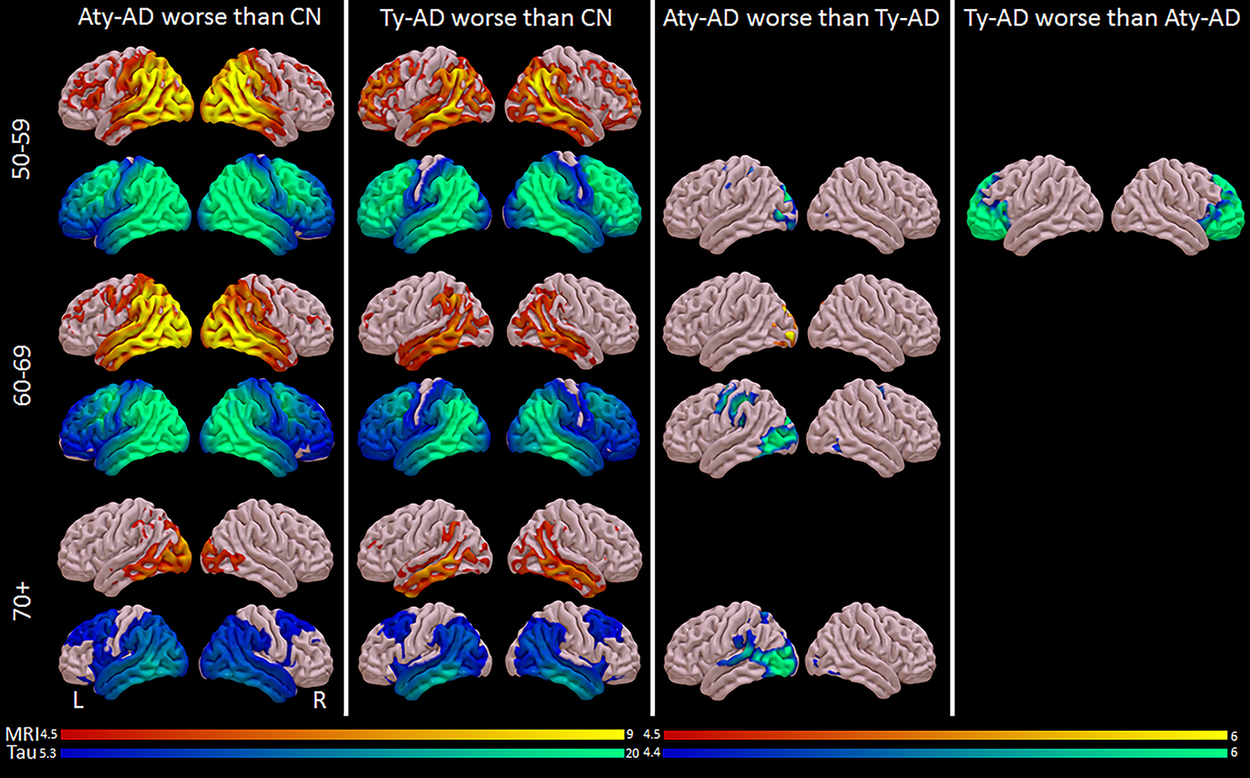
Task: Select 60-69 MRI left-hemisphere brain, Aty-AD vs Ty-AD
Action: (x=730, y=321)
